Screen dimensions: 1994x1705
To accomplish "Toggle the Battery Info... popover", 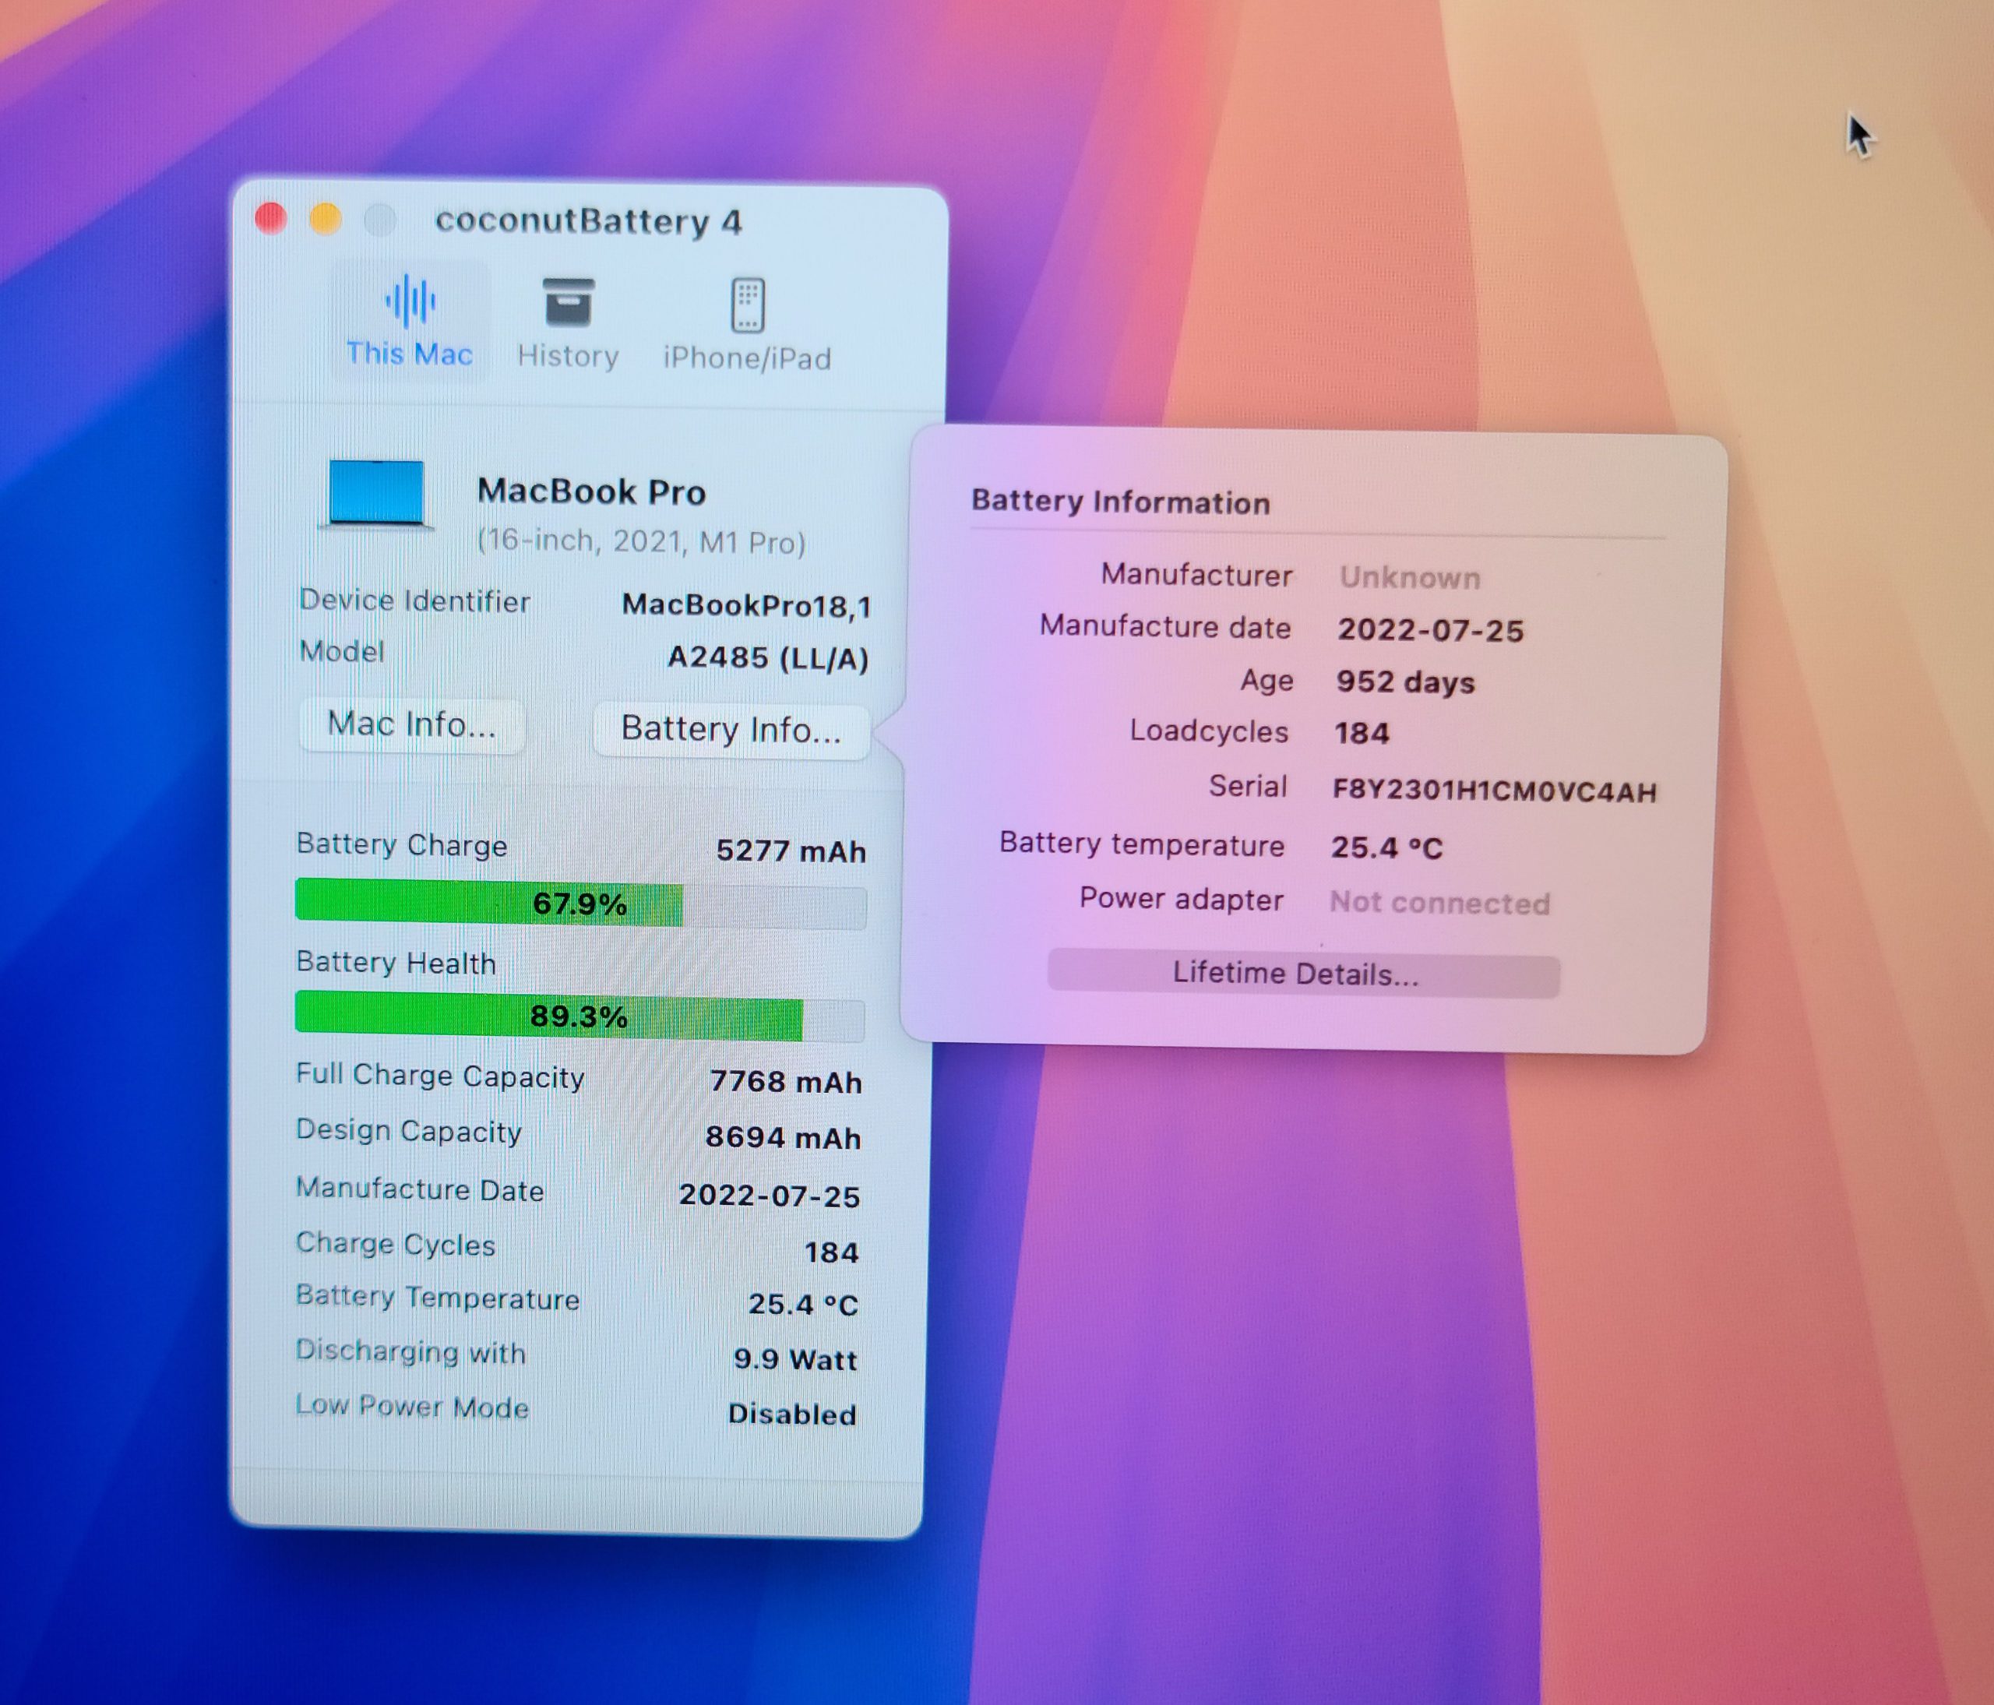I will [x=731, y=728].
